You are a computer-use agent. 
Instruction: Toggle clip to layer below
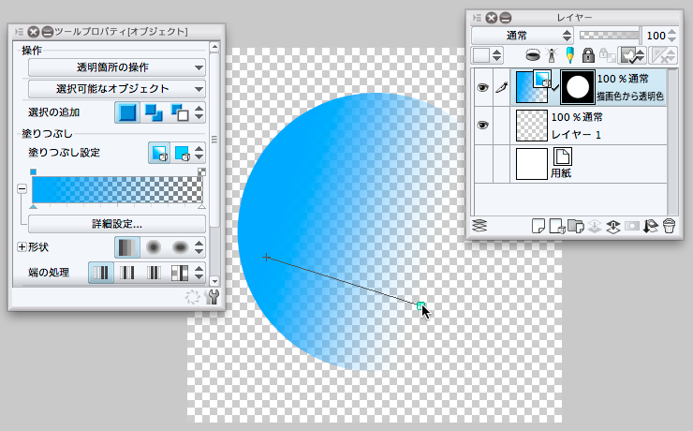pos(533,55)
